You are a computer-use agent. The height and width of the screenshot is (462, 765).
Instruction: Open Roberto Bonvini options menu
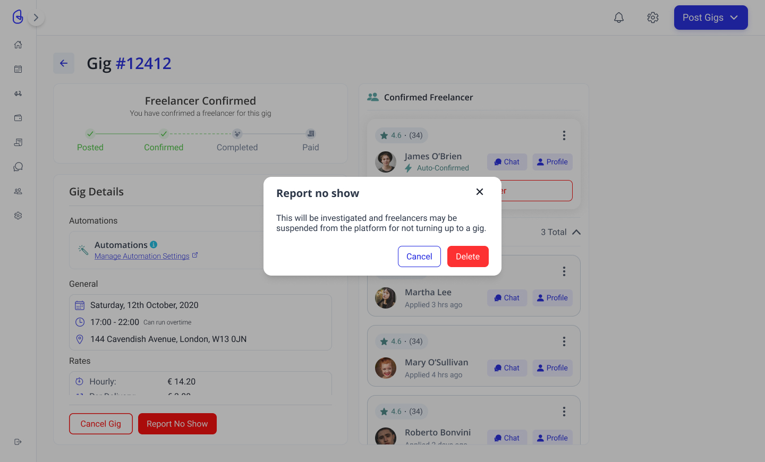[564, 412]
